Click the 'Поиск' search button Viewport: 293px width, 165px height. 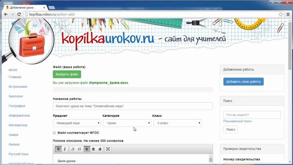point(231,129)
